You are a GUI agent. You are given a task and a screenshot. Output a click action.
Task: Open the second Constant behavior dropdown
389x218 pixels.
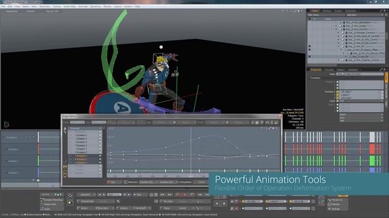pyautogui.click(x=168, y=182)
